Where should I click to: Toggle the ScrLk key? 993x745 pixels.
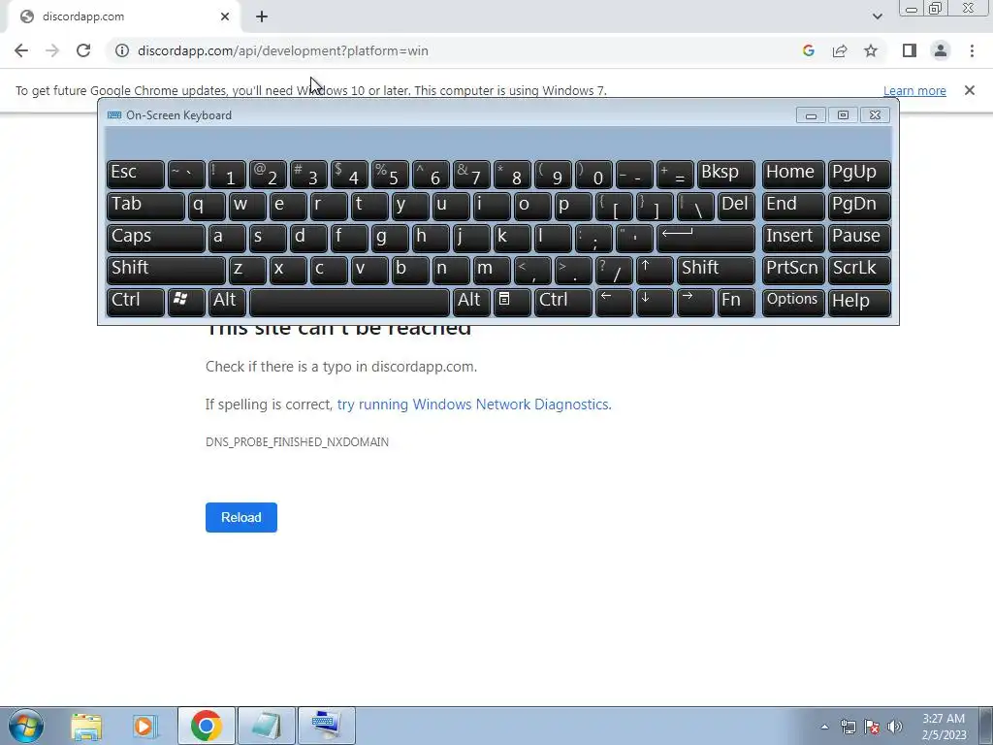tap(859, 270)
